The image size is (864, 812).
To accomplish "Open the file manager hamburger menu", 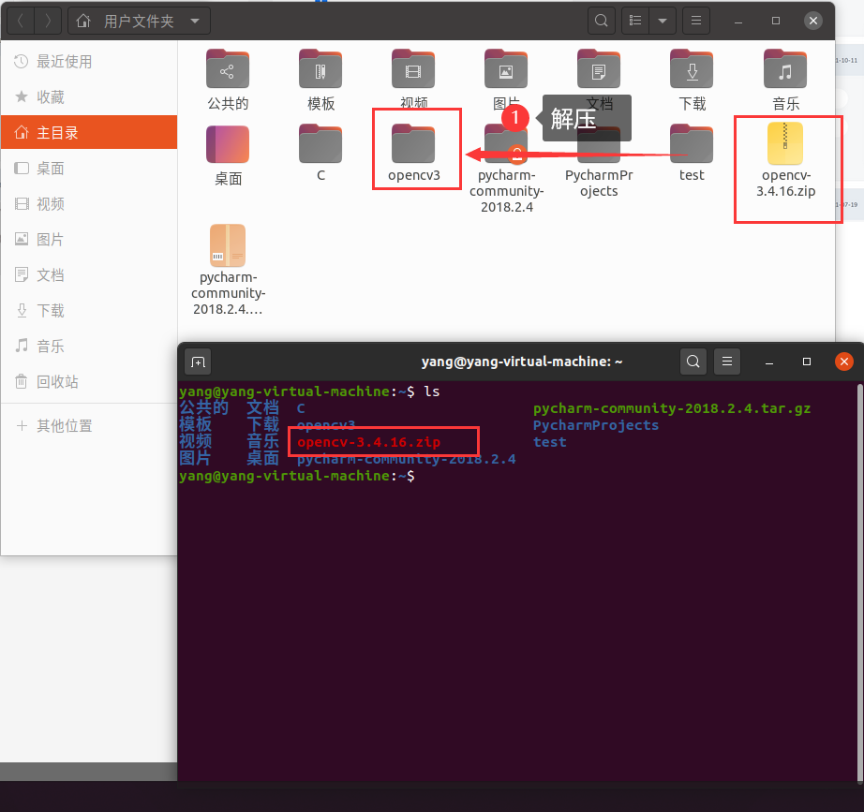I will pos(694,20).
